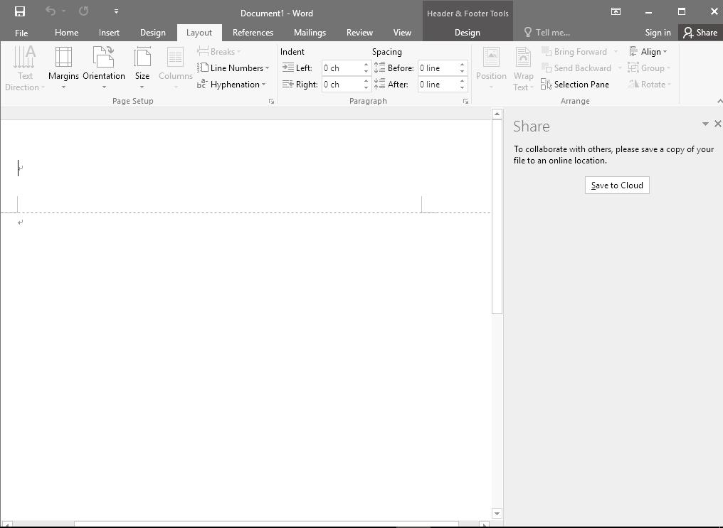Click Bring Forward

point(574,52)
